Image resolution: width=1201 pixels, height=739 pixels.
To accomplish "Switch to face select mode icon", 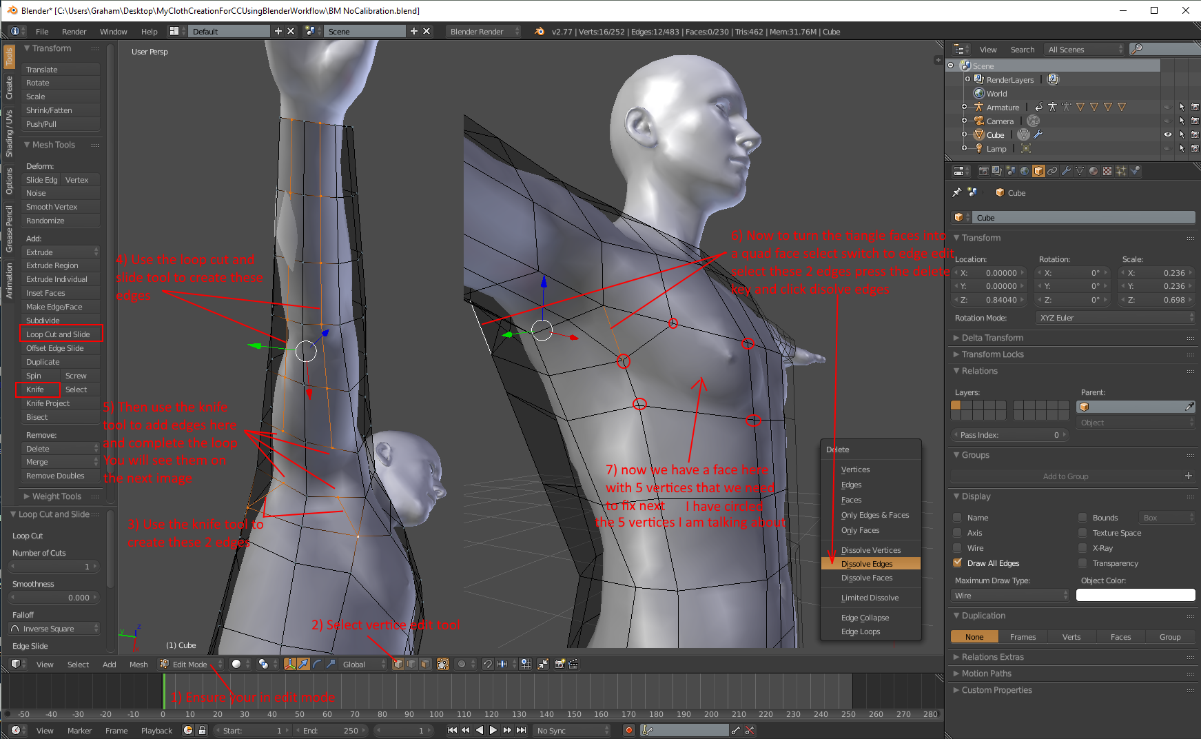I will pyautogui.click(x=425, y=664).
